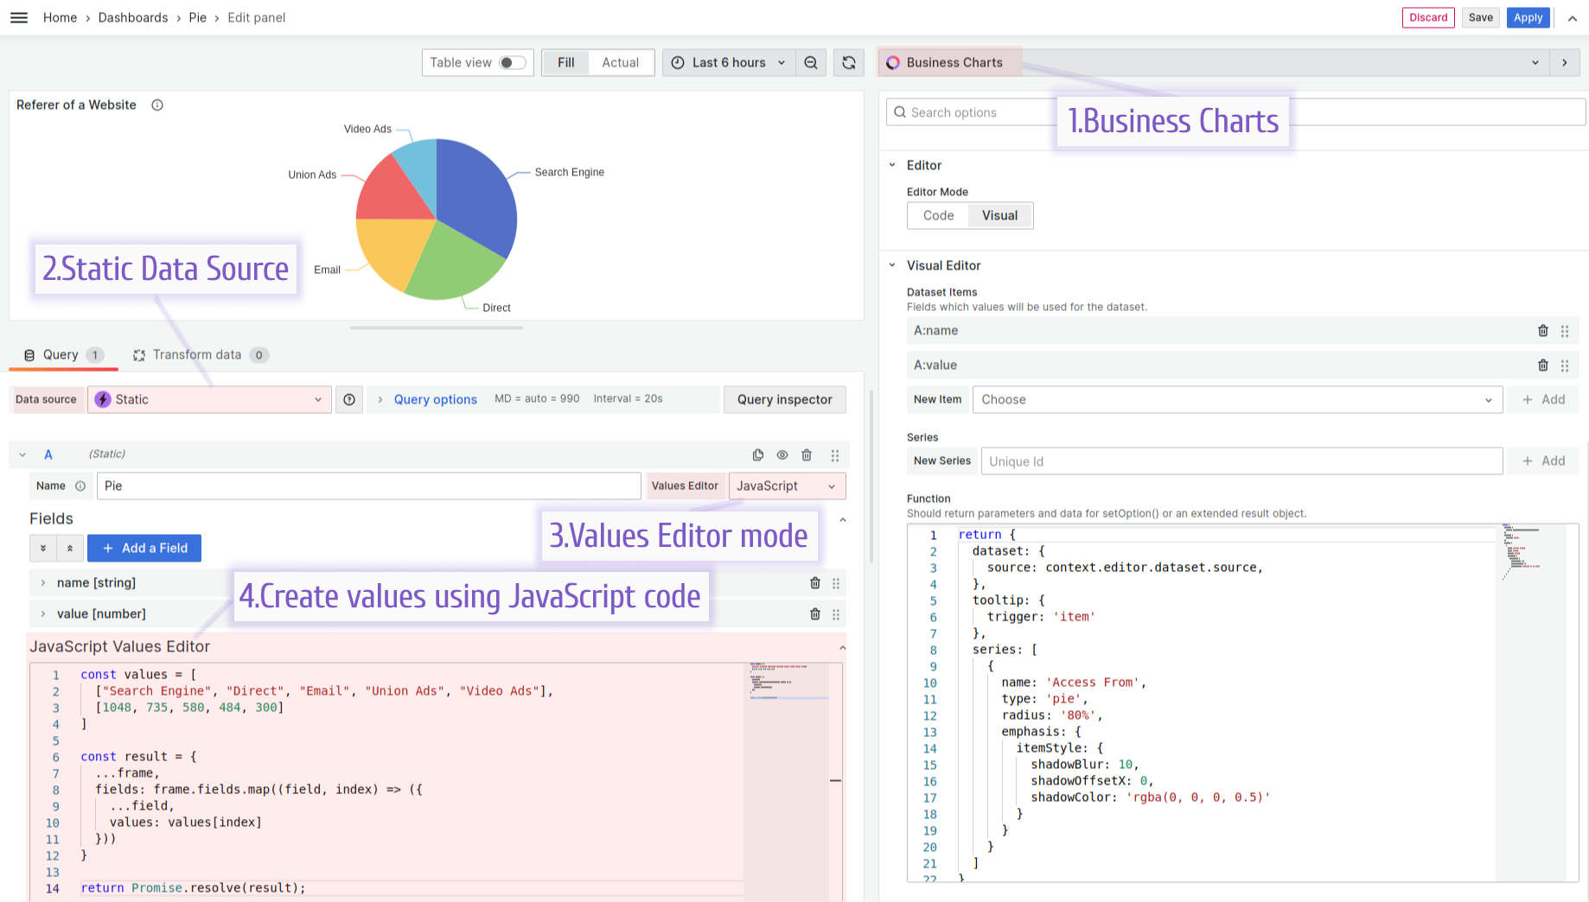
Task: Open the hamburger navigation menu
Action: pos(19,17)
